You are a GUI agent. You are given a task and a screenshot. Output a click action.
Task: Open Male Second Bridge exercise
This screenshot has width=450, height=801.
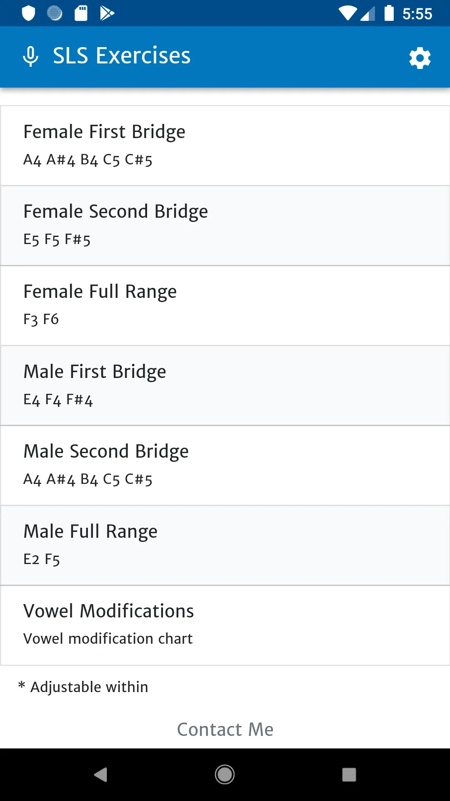coord(225,466)
